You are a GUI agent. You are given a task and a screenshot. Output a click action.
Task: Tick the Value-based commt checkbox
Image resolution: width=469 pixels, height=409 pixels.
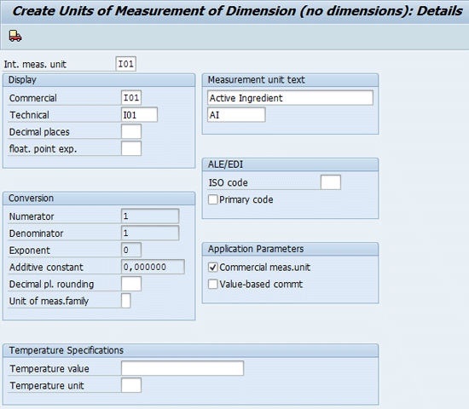212,284
